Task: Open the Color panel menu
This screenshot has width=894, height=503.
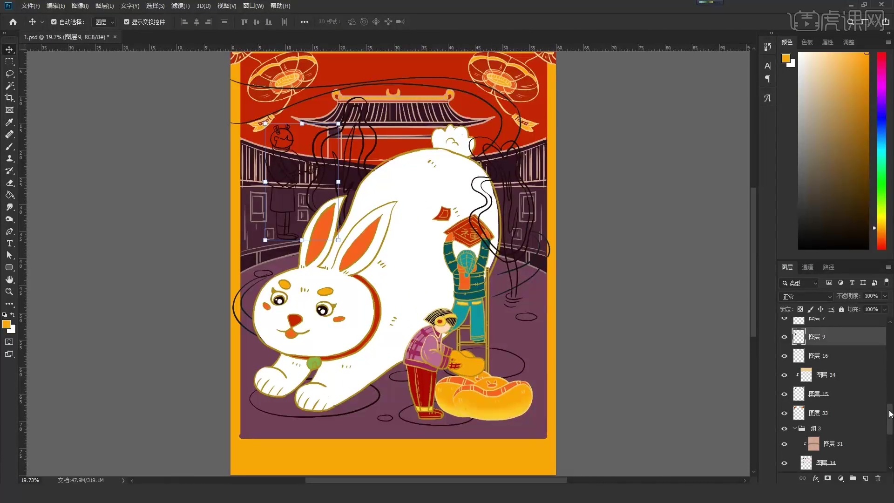Action: coord(888,42)
